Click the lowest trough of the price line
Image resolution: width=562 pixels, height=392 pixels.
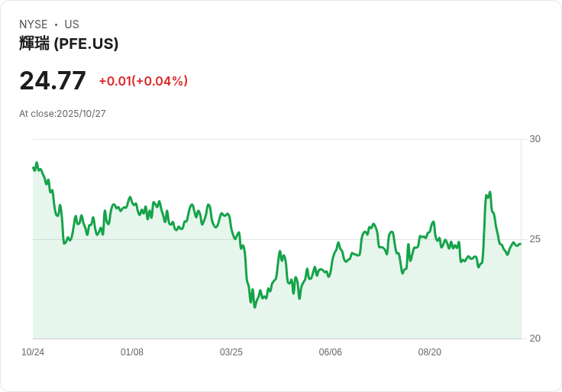pos(255,306)
